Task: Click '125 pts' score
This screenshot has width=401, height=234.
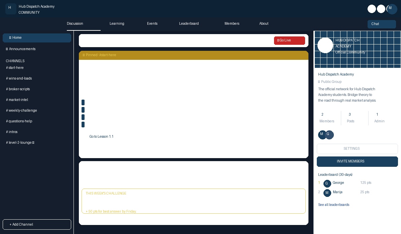Action: [x=366, y=183]
